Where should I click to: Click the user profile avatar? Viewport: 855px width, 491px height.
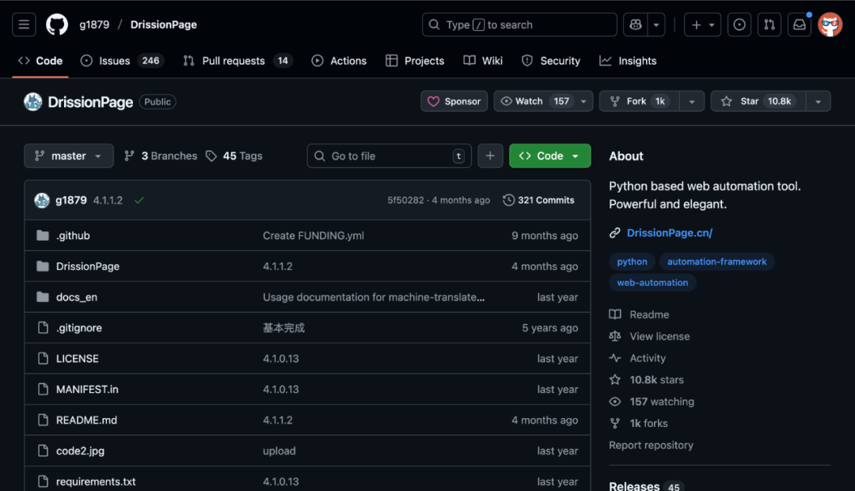[830, 25]
